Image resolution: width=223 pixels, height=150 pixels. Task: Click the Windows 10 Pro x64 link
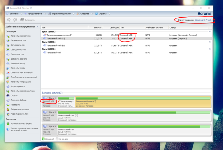(x=204, y=20)
